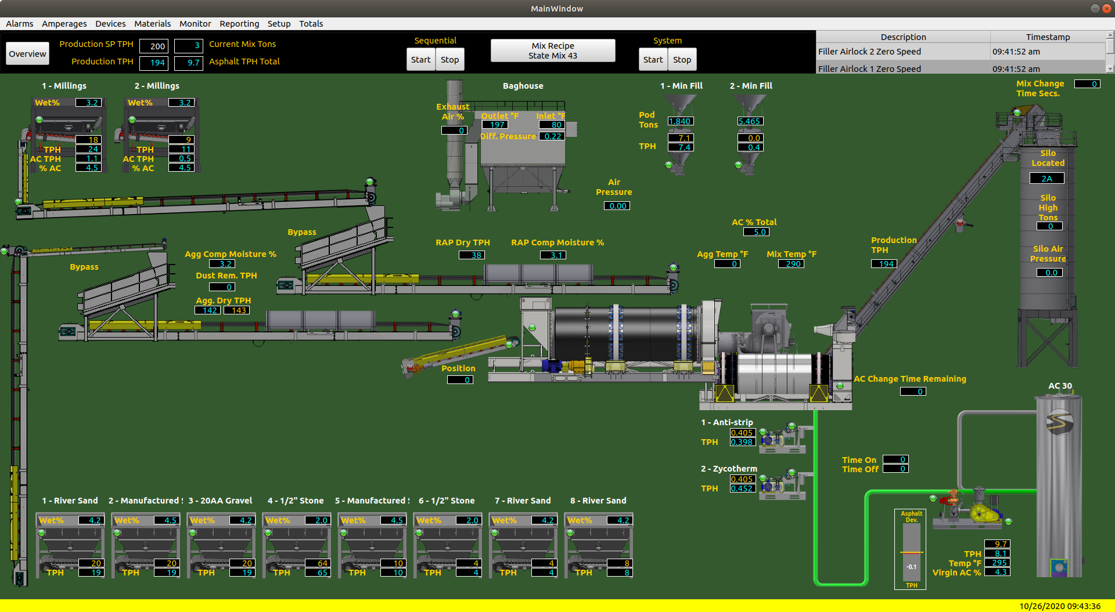Click the 1 - River Sand feeder status light

click(42, 533)
